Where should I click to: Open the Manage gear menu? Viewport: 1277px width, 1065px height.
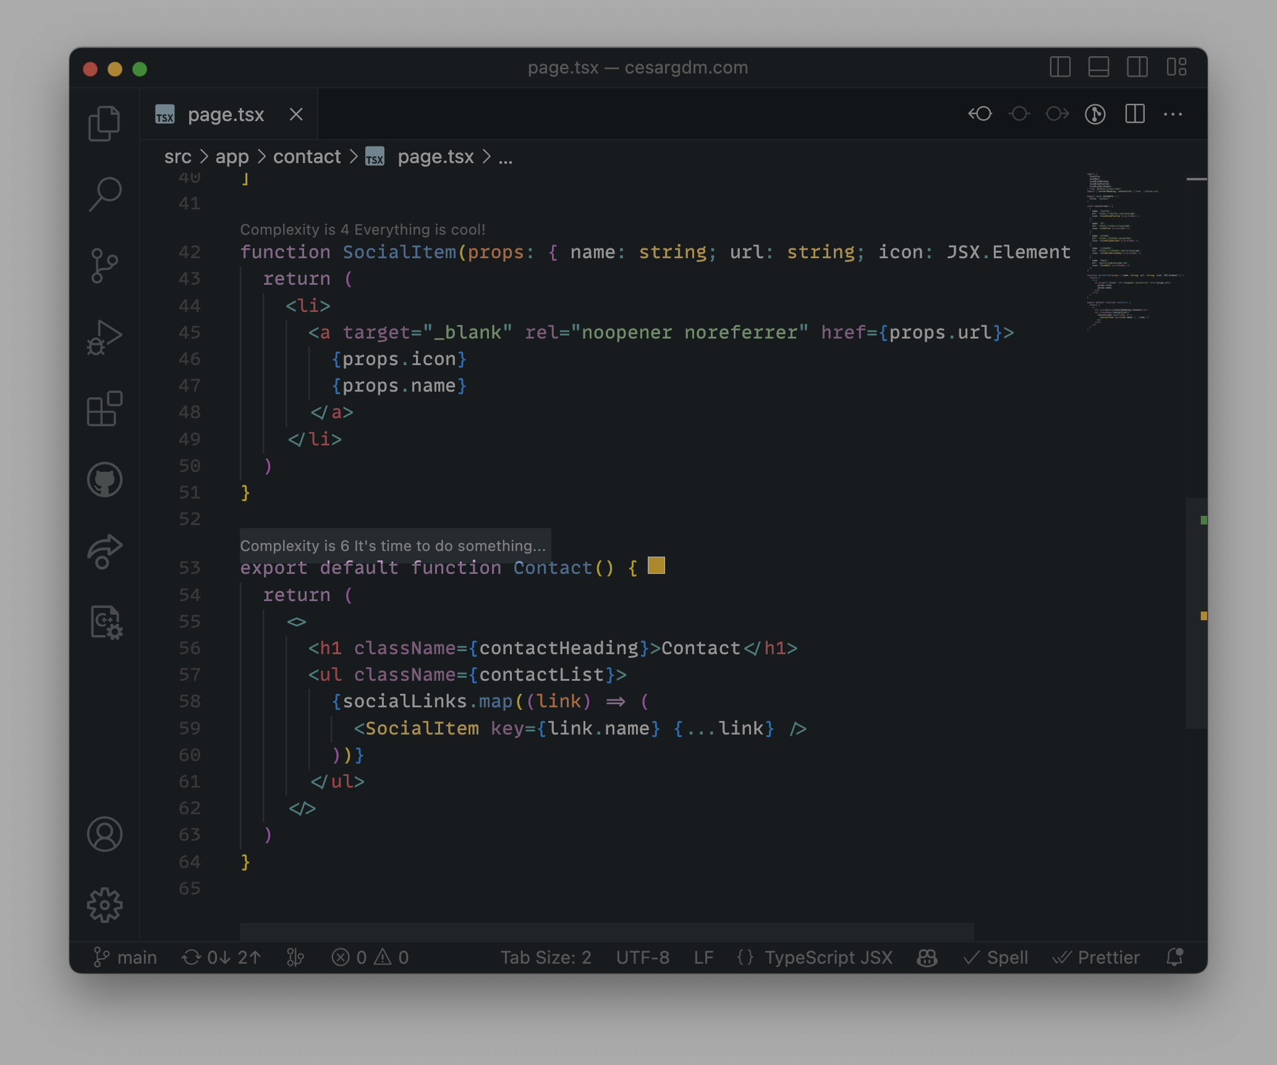104,906
